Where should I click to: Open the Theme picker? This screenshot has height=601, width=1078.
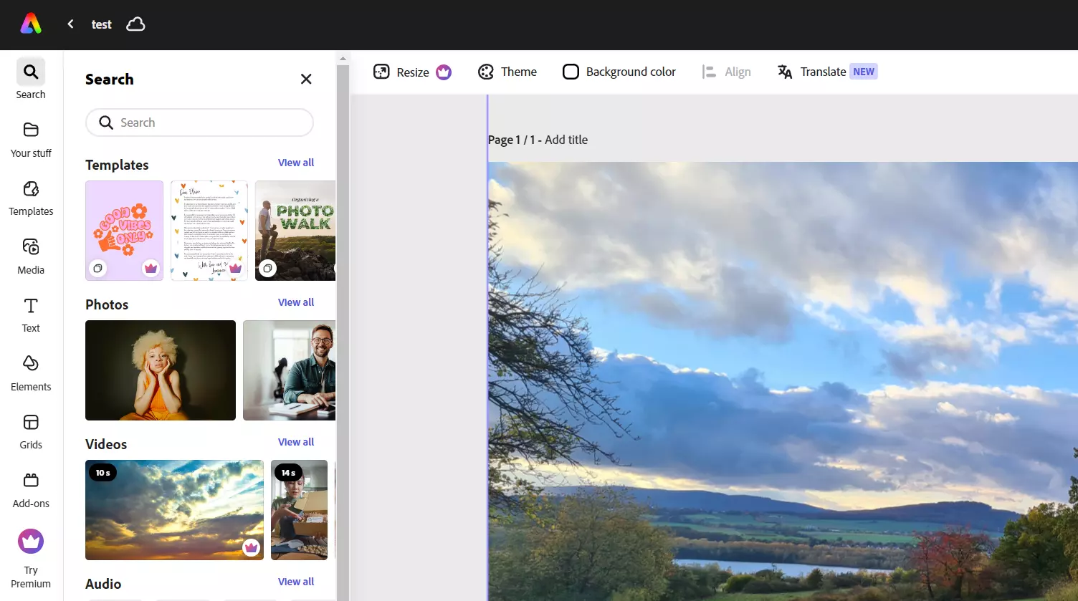point(507,72)
